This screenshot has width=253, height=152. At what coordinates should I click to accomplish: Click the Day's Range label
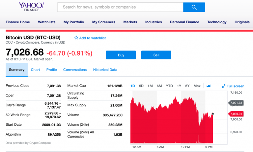(x=16, y=105)
